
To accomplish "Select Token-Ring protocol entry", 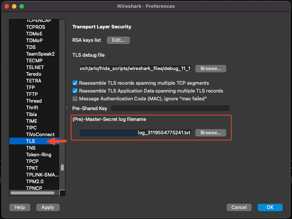I will (x=38, y=154).
